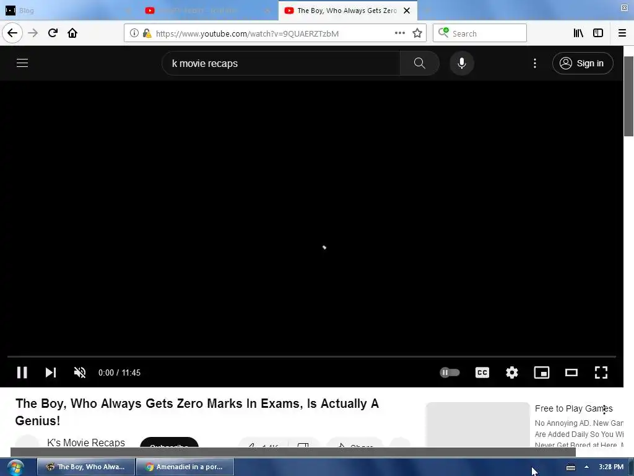The image size is (634, 476).
Task: Reload the current YouTube page
Action: (x=53, y=33)
